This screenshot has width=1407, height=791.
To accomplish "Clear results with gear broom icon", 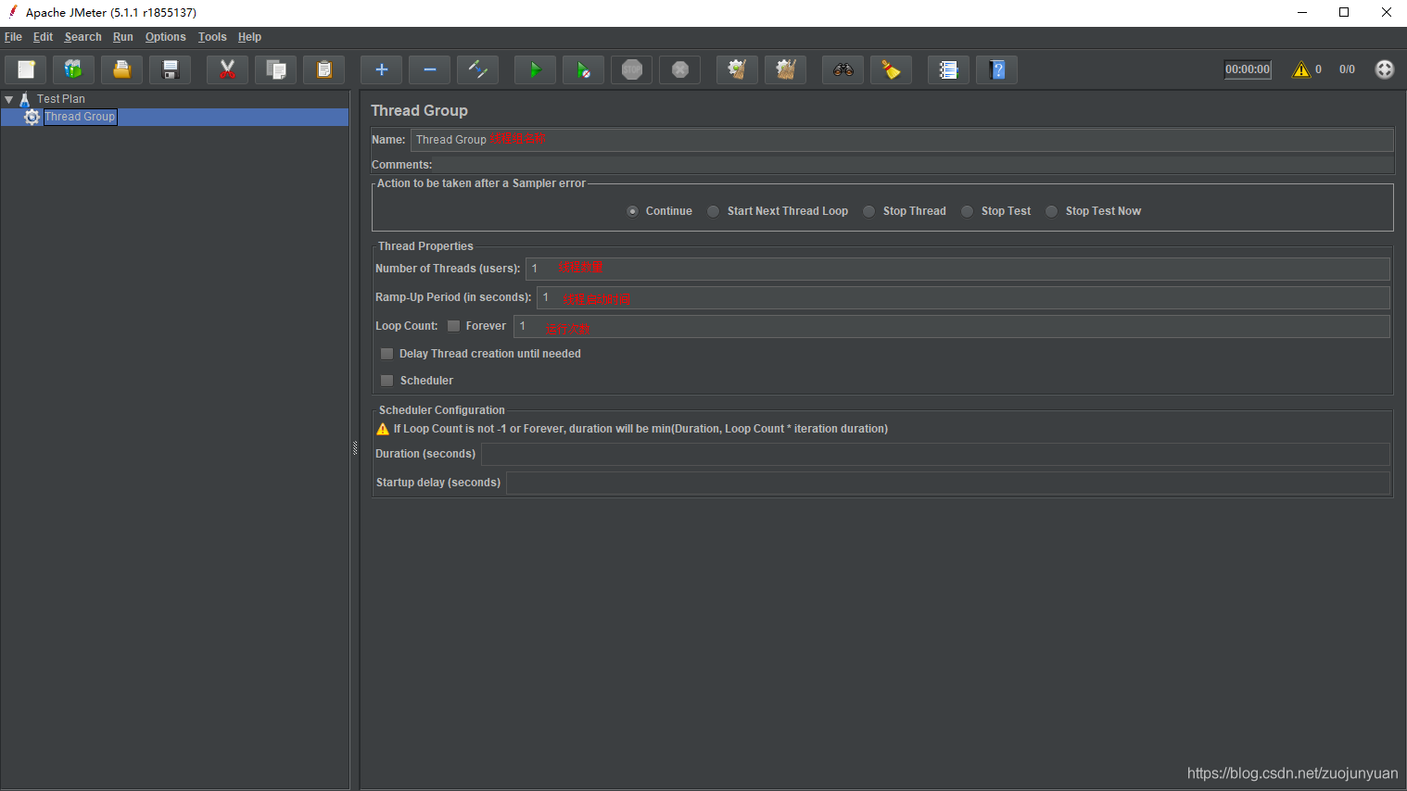I will (x=737, y=69).
